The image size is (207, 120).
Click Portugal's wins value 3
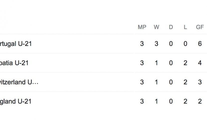tap(156, 44)
